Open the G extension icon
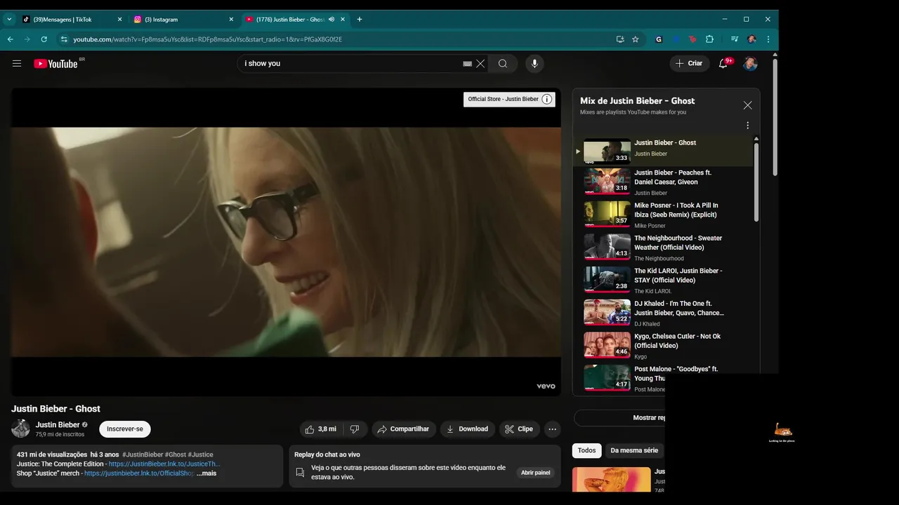Screen dimensions: 899x505 tap(659, 39)
